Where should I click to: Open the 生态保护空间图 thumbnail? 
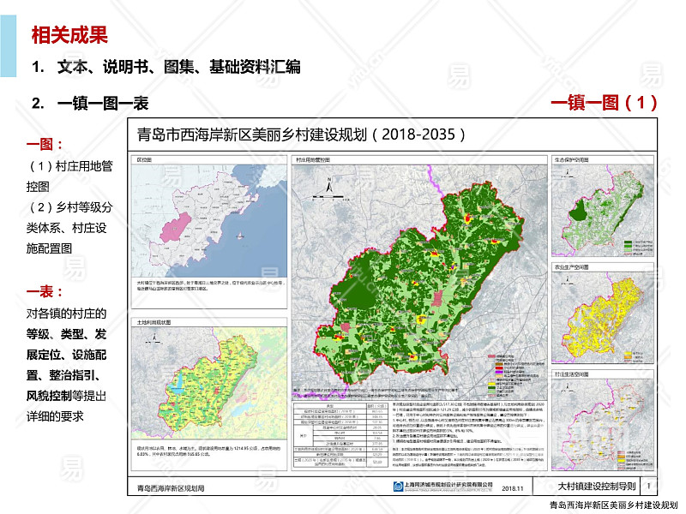(603, 210)
